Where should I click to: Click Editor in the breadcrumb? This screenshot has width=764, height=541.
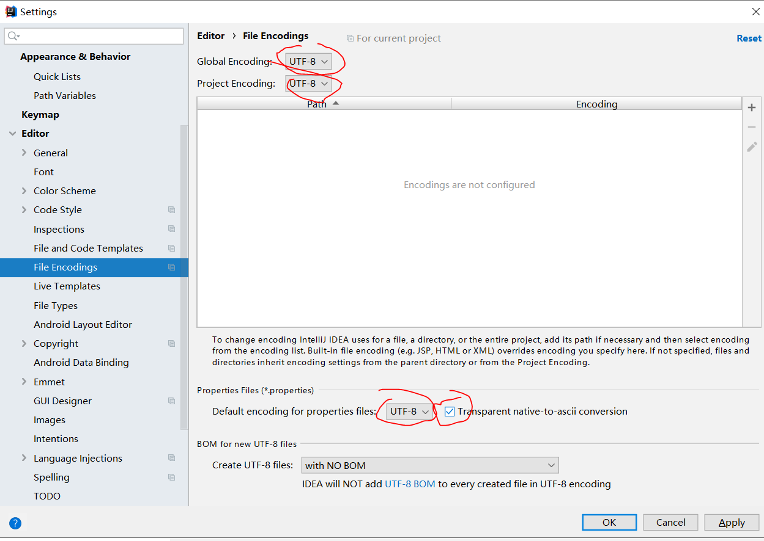click(x=211, y=35)
